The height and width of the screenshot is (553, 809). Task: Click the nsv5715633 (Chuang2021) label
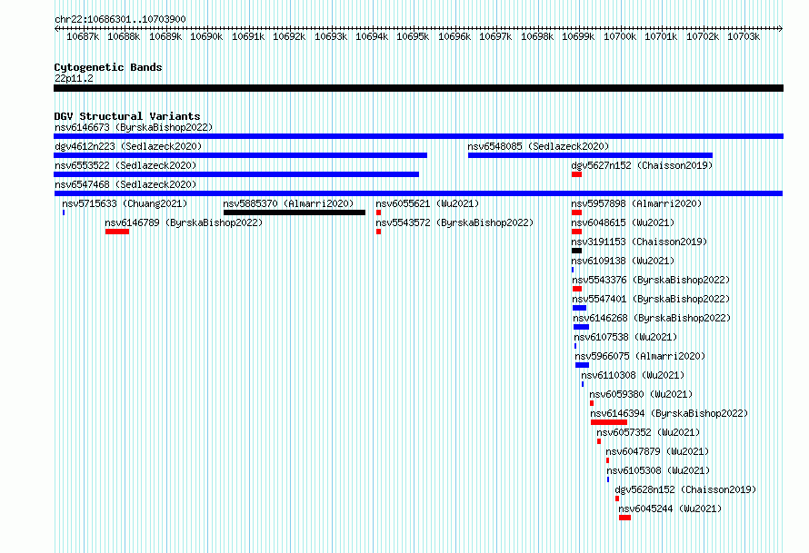click(x=125, y=203)
